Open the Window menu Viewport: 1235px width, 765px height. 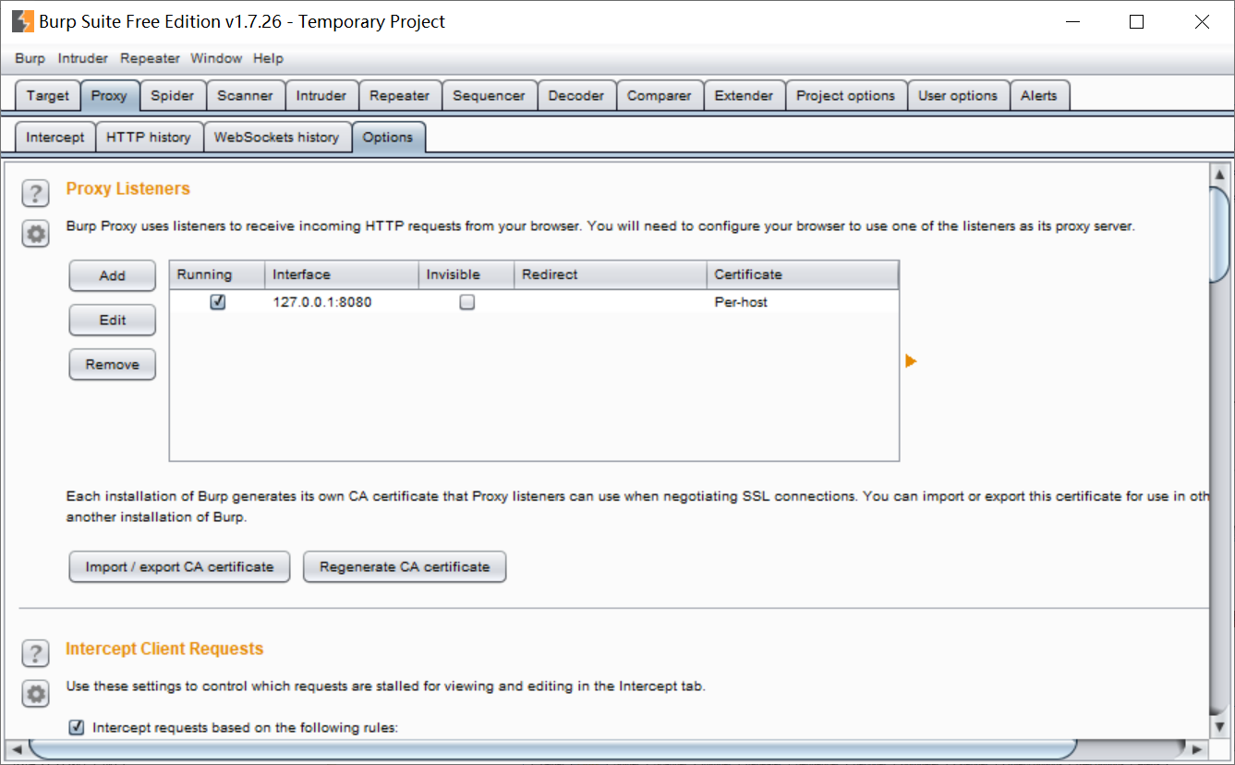(216, 58)
